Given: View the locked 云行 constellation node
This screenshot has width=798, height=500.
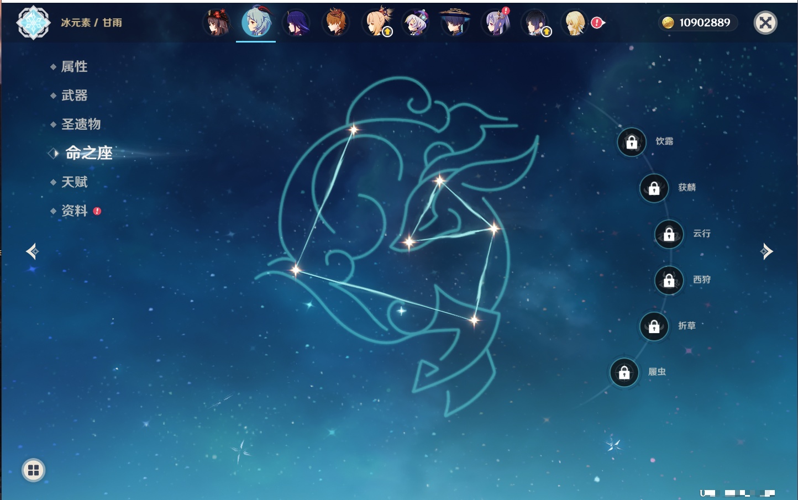Looking at the screenshot, I should pyautogui.click(x=669, y=234).
